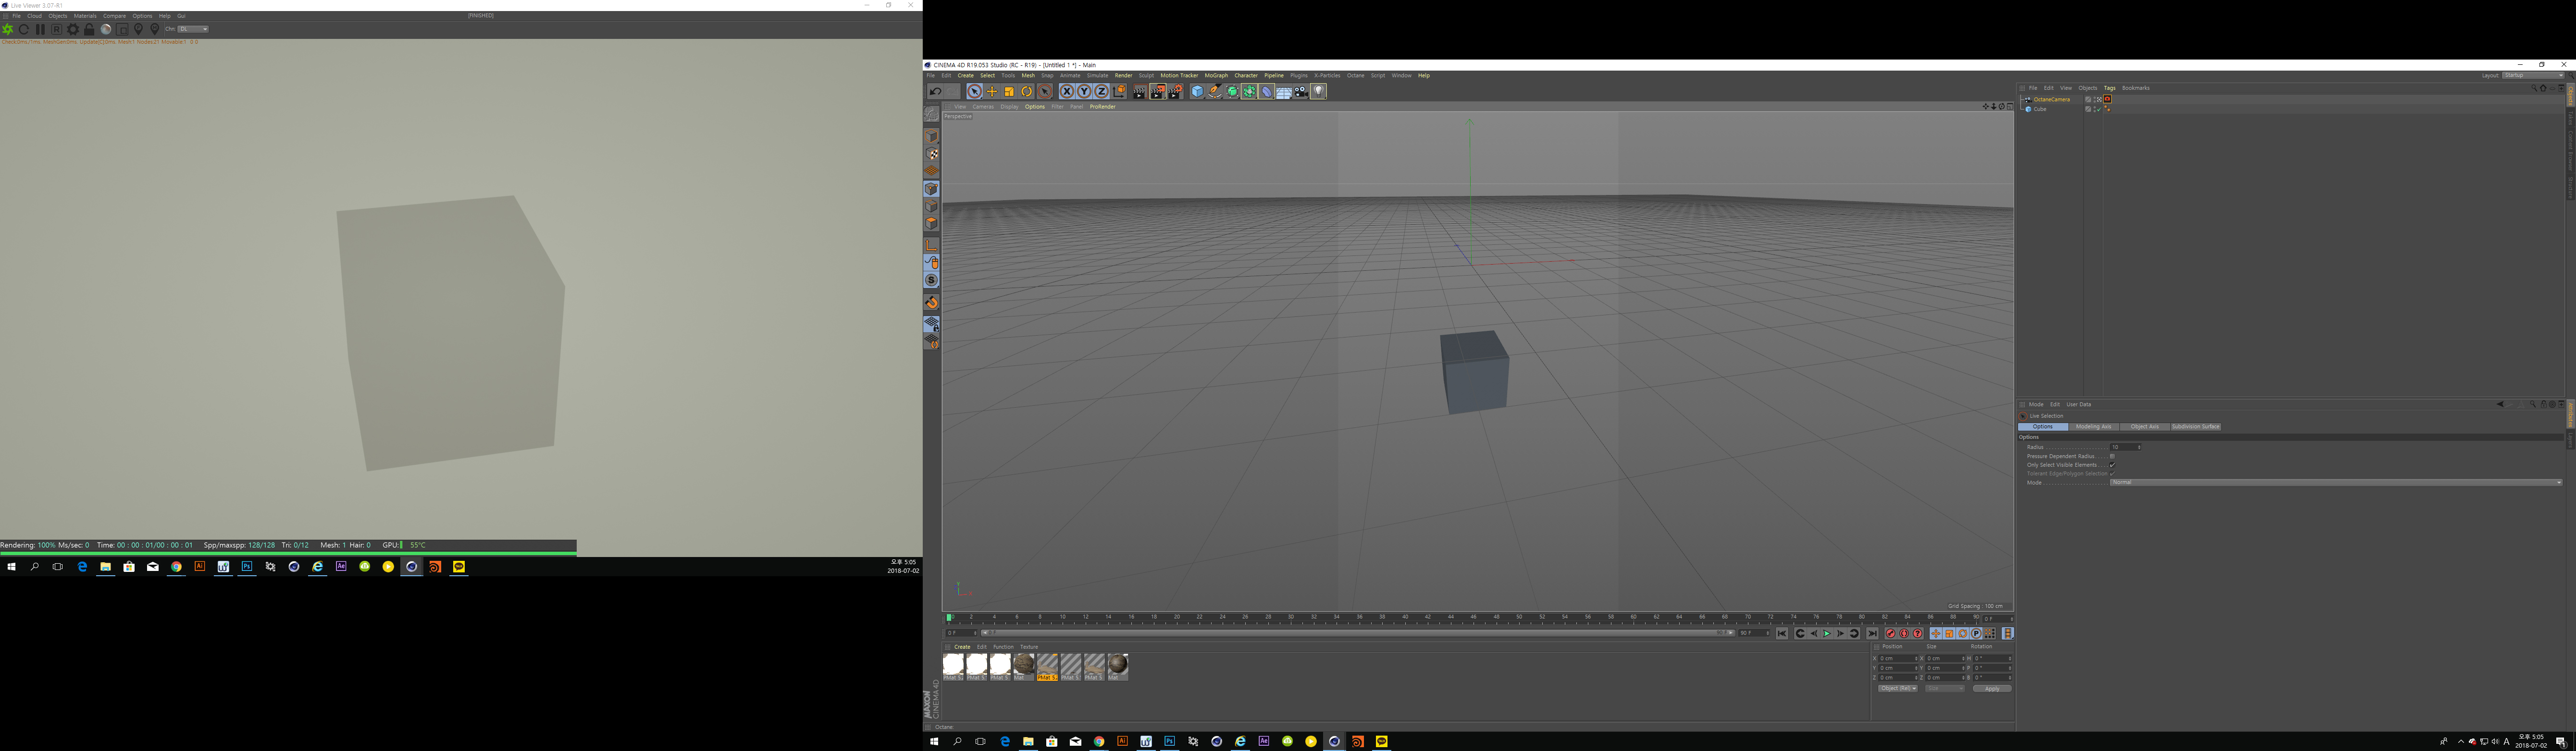Viewport: 2576px width, 751px height.
Task: Open the spline Pen tool
Action: (x=1215, y=92)
